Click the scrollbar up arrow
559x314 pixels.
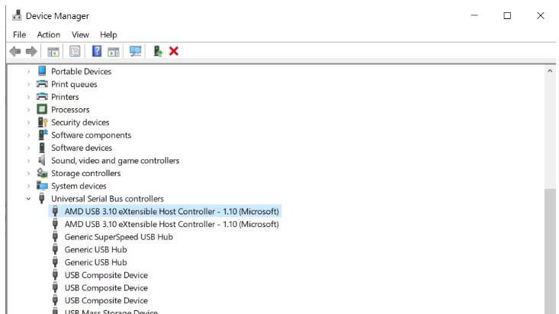pyautogui.click(x=550, y=71)
